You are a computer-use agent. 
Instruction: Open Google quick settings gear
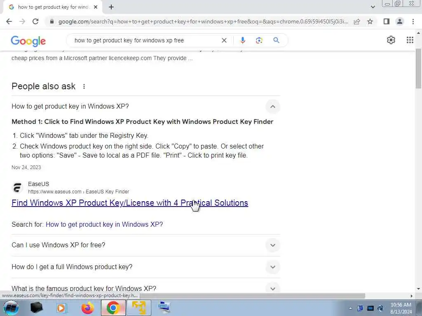coord(391,40)
